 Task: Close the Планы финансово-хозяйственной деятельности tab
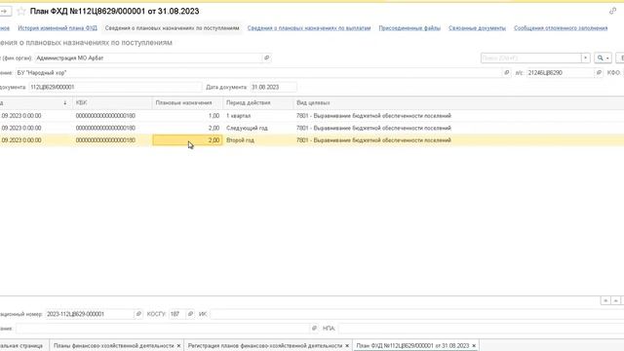click(x=178, y=346)
